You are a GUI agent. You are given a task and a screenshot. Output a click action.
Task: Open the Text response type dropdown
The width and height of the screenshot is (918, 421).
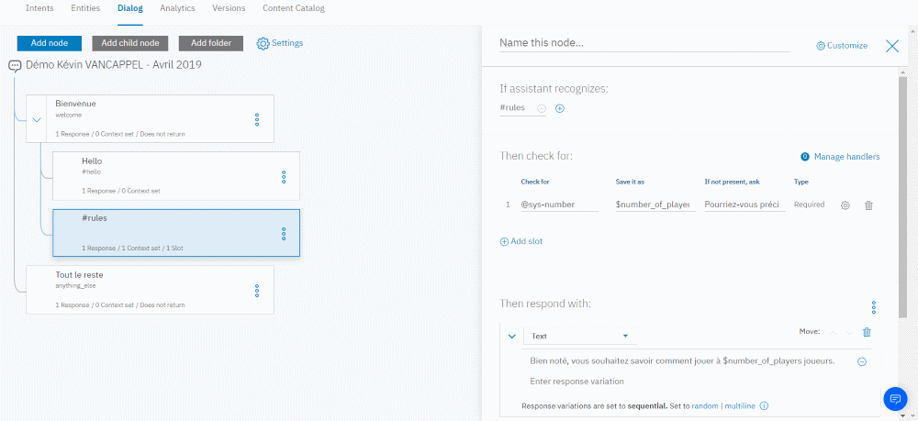pos(579,337)
